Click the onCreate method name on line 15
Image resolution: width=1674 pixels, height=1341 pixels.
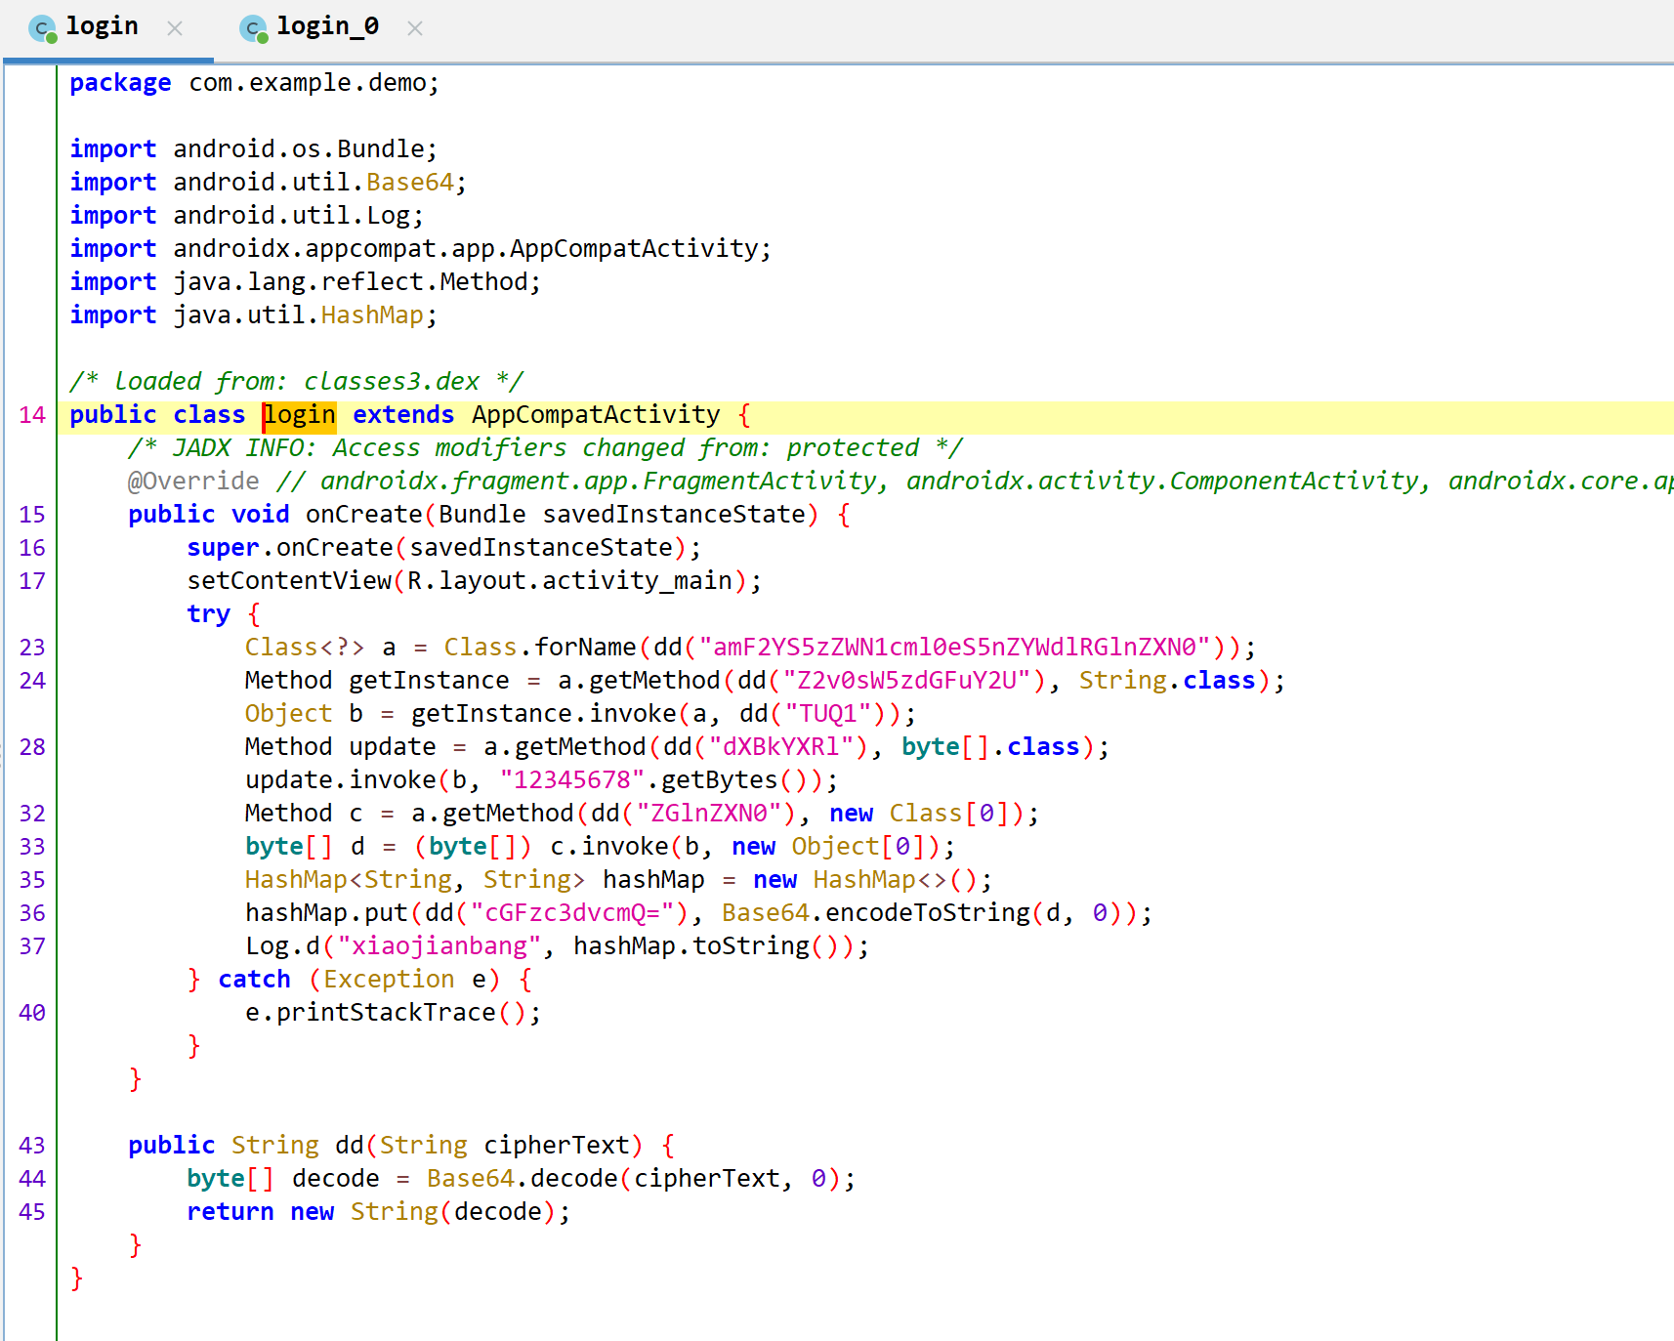[x=363, y=515]
